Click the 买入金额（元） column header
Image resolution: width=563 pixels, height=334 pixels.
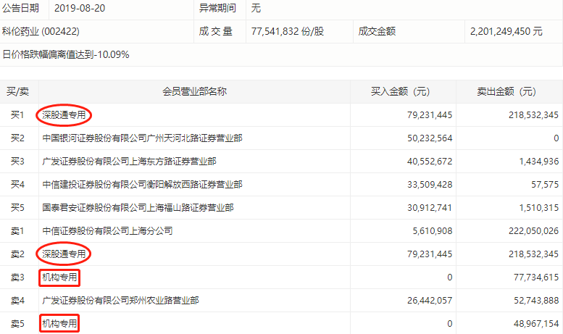[x=401, y=92]
